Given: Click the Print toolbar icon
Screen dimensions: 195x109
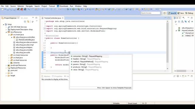Looking at the screenshot, I should (14, 9).
